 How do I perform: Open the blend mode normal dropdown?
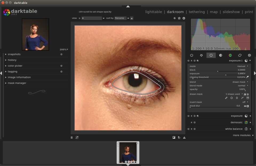pyautogui.click(x=219, y=86)
